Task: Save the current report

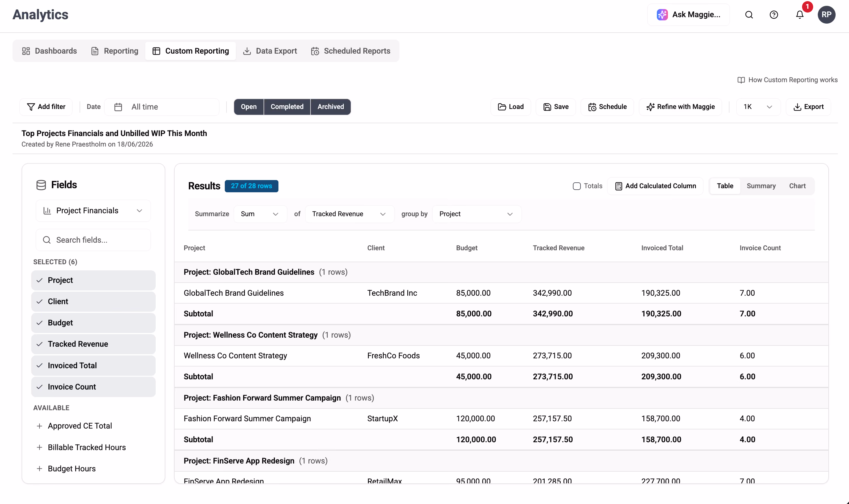Action: (556, 107)
